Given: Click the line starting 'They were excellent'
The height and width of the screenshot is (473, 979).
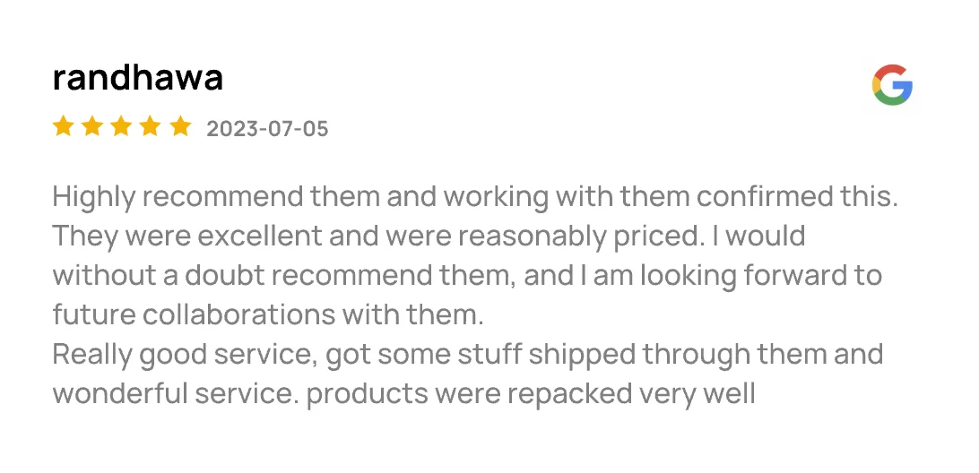Looking at the screenshot, I should [429, 237].
